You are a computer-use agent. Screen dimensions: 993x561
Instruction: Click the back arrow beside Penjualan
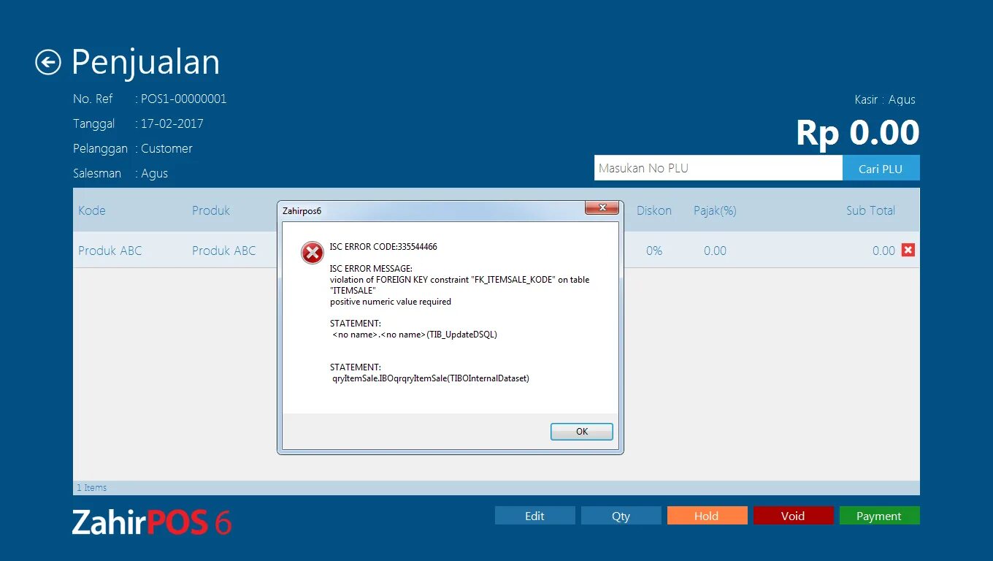click(x=48, y=62)
